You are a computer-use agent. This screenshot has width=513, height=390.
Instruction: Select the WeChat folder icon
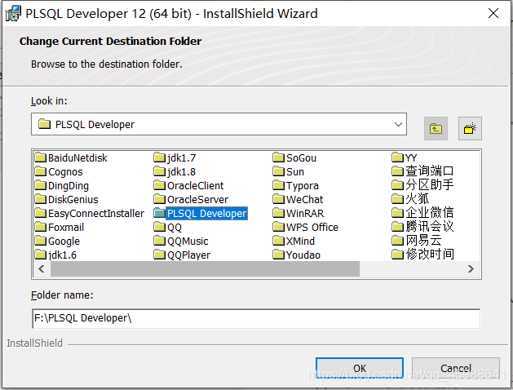(279, 199)
